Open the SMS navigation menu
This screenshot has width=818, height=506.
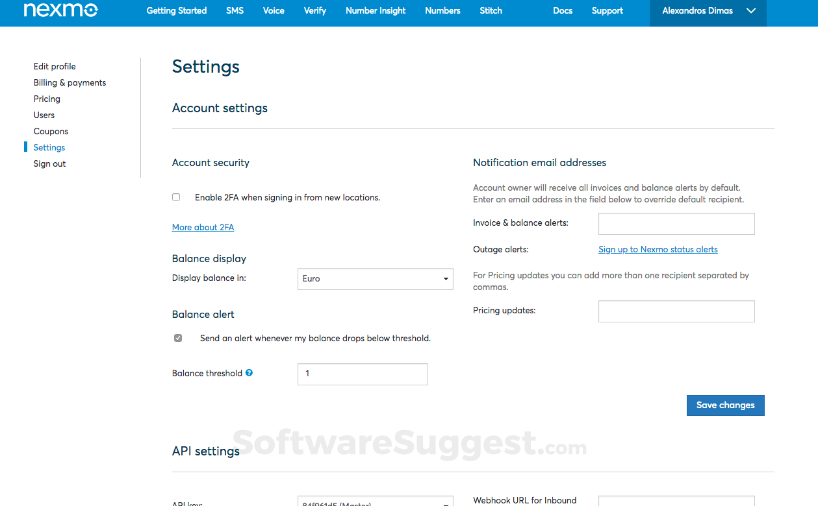click(x=235, y=10)
